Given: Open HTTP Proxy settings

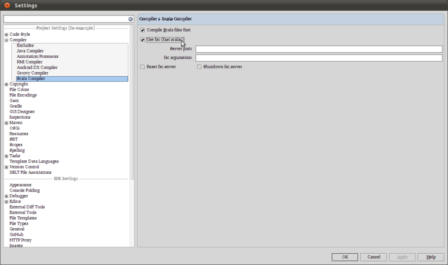Looking at the screenshot, I should coord(20,240).
